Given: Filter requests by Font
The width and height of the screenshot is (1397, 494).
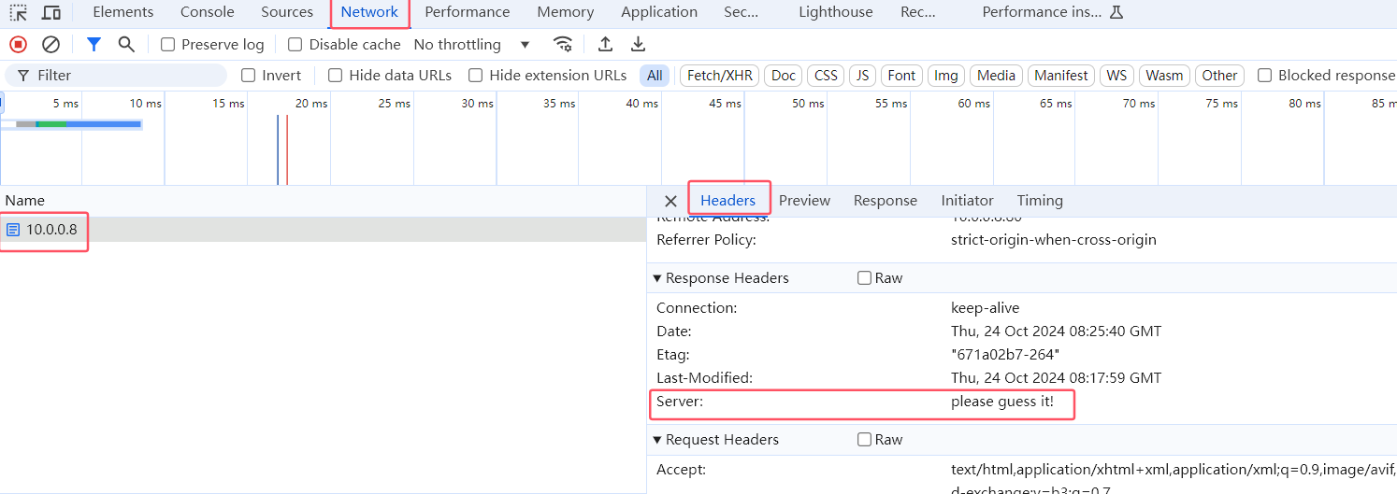Looking at the screenshot, I should (x=901, y=76).
